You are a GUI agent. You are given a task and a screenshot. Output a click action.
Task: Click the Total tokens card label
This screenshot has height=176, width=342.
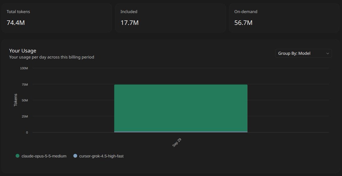(18, 12)
